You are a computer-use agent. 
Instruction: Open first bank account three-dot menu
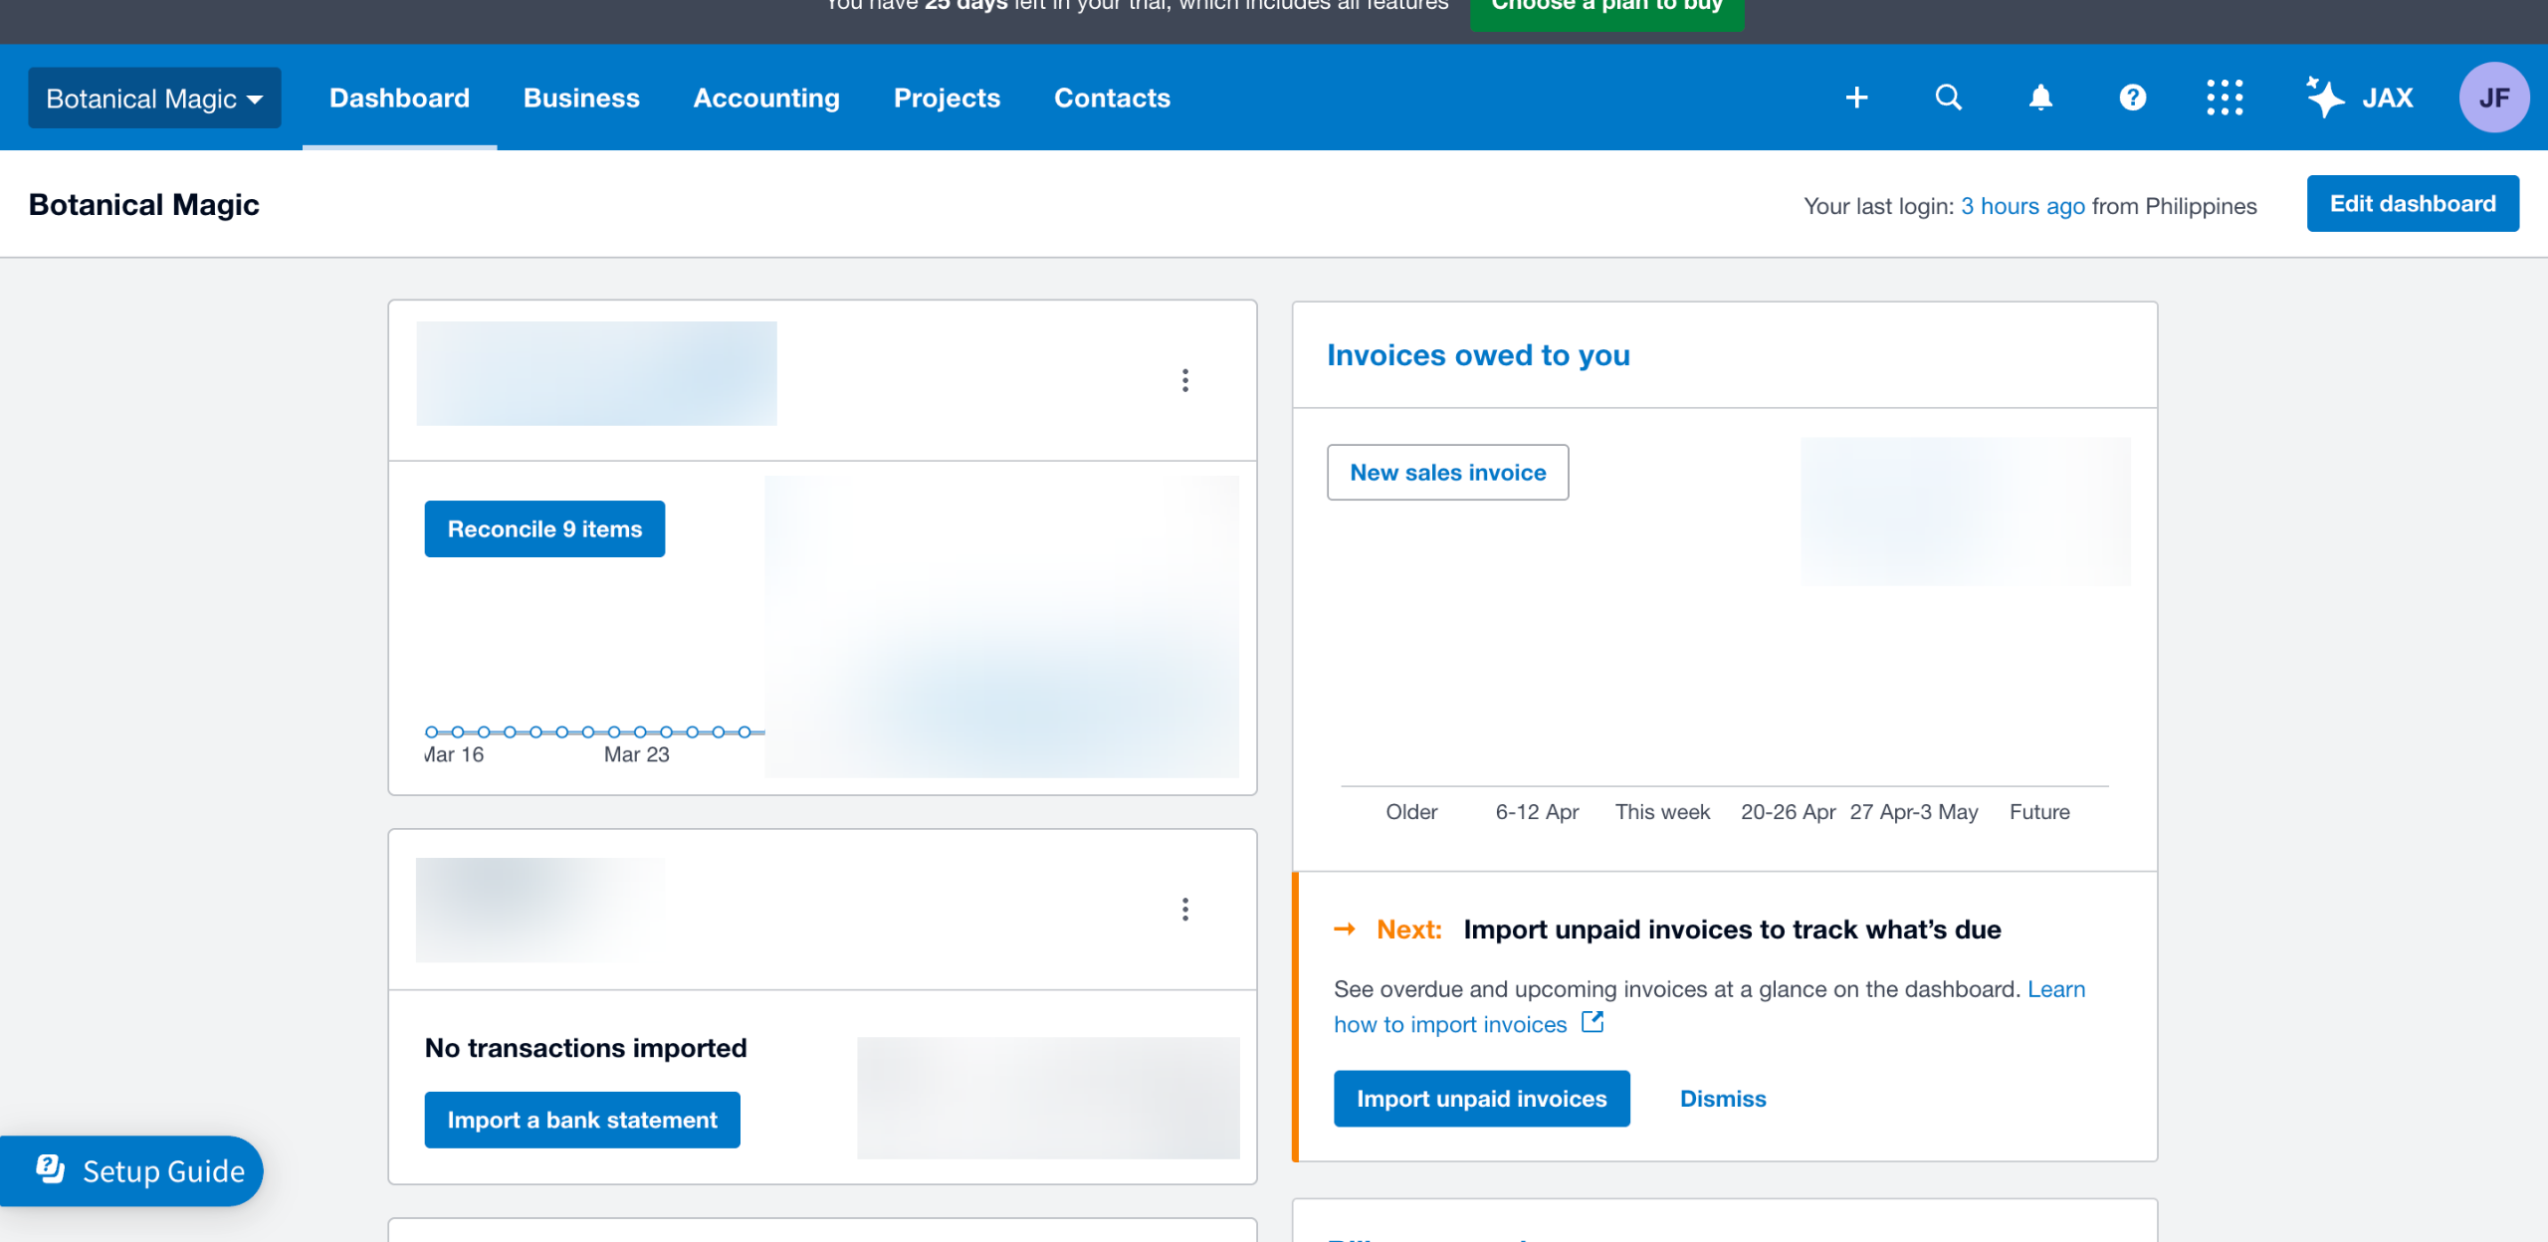[x=1184, y=380]
